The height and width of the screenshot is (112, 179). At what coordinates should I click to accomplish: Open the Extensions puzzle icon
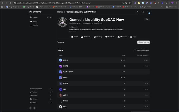(167, 3)
